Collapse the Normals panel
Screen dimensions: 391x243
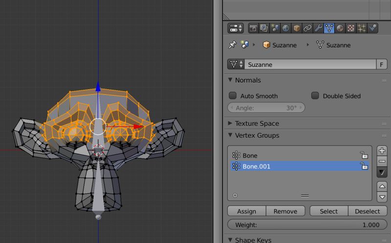230,80
